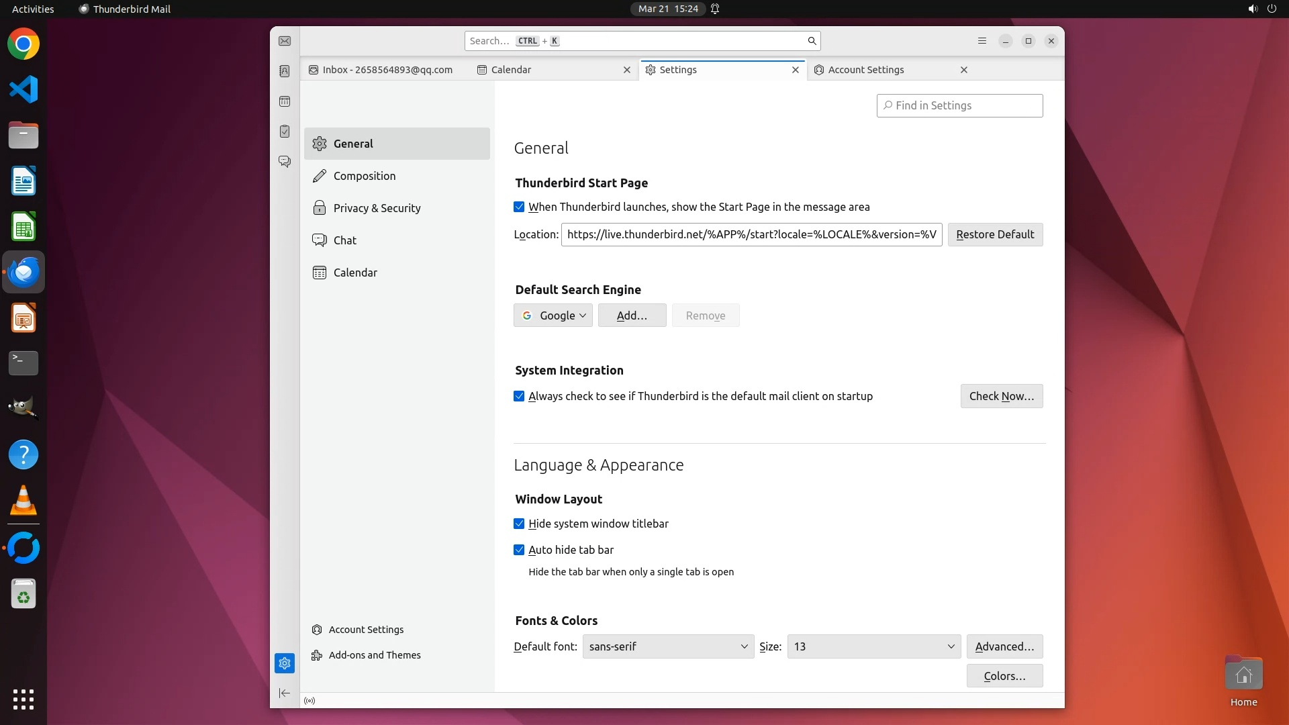Switch to the Account Settings tab
The width and height of the screenshot is (1289, 725).
tap(865, 70)
